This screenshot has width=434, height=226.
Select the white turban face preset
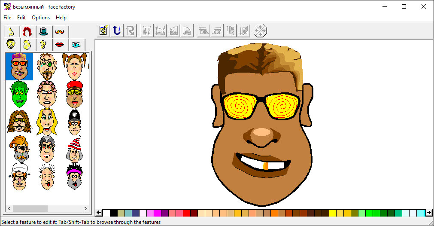click(x=19, y=177)
